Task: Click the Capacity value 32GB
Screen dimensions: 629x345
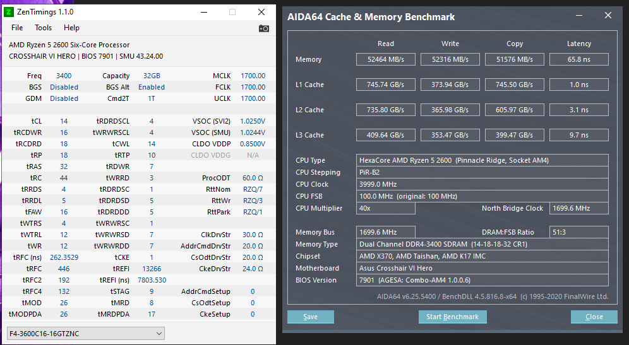Action: click(x=152, y=76)
